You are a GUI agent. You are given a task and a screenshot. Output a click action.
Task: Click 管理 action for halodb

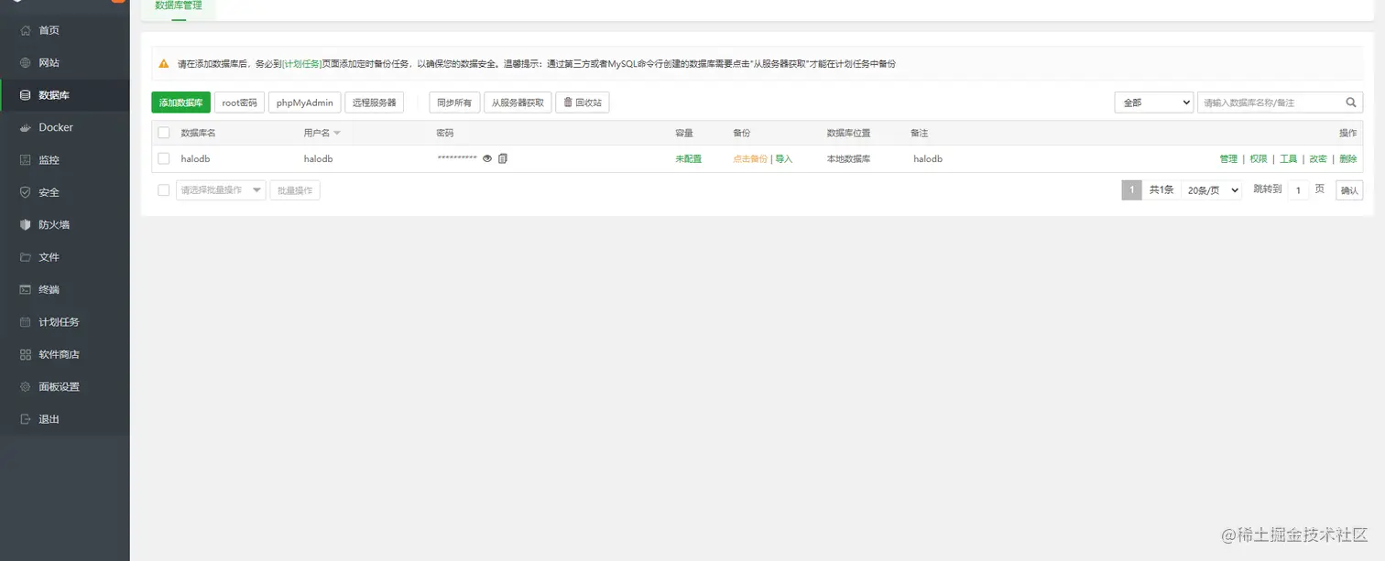(x=1228, y=158)
